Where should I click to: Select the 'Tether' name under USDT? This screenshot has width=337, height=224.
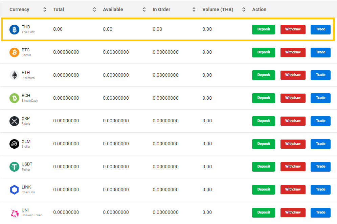tap(26, 170)
